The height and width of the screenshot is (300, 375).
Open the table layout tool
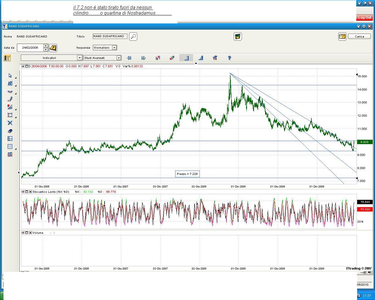tap(10, 139)
